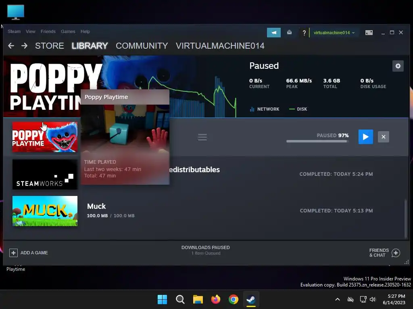Image resolution: width=413 pixels, height=309 pixels.
Task: Go forward with the right arrow
Action: point(24,46)
